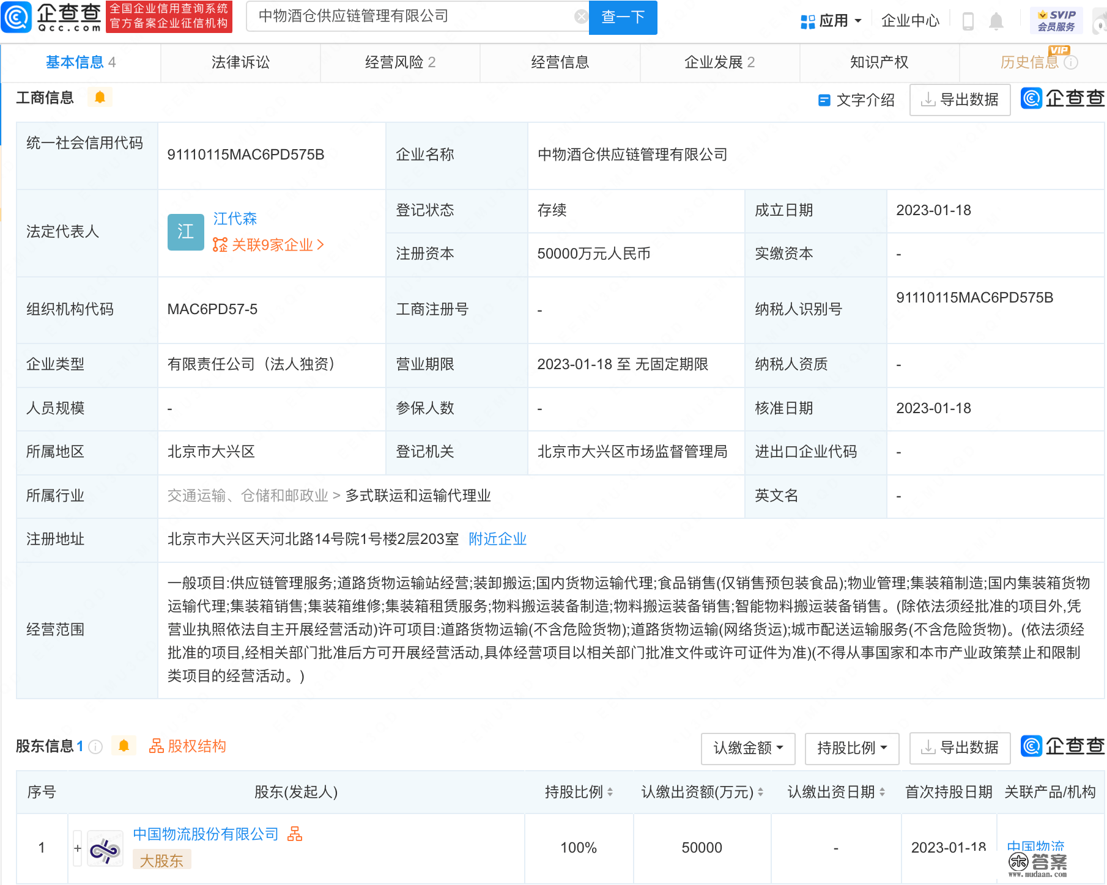Open 股权结构 equity structure
Screen dimensions: 1107x885
tap(188, 746)
